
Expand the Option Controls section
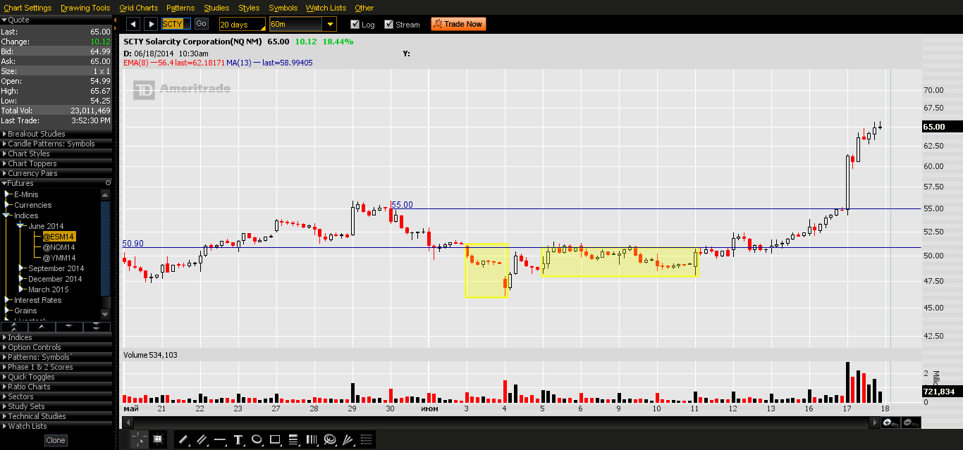tap(56, 347)
